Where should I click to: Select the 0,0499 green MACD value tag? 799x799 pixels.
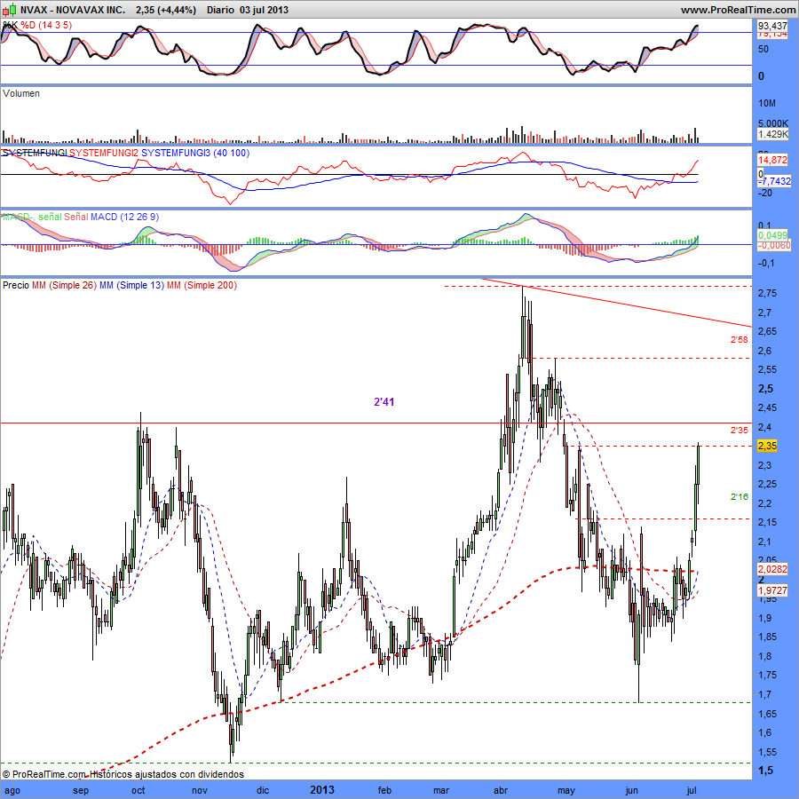coord(772,235)
